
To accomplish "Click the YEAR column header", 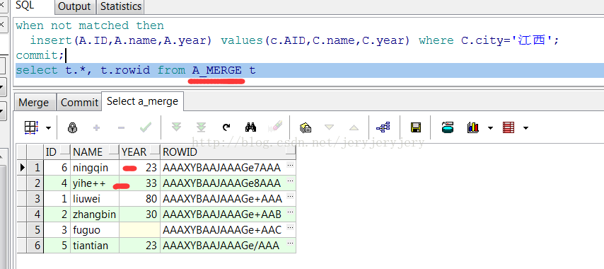I will coord(139,151).
